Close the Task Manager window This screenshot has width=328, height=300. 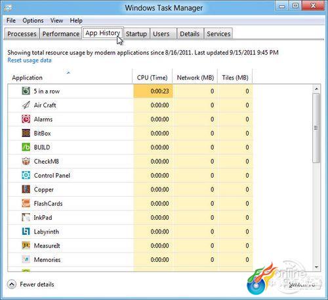click(x=313, y=6)
